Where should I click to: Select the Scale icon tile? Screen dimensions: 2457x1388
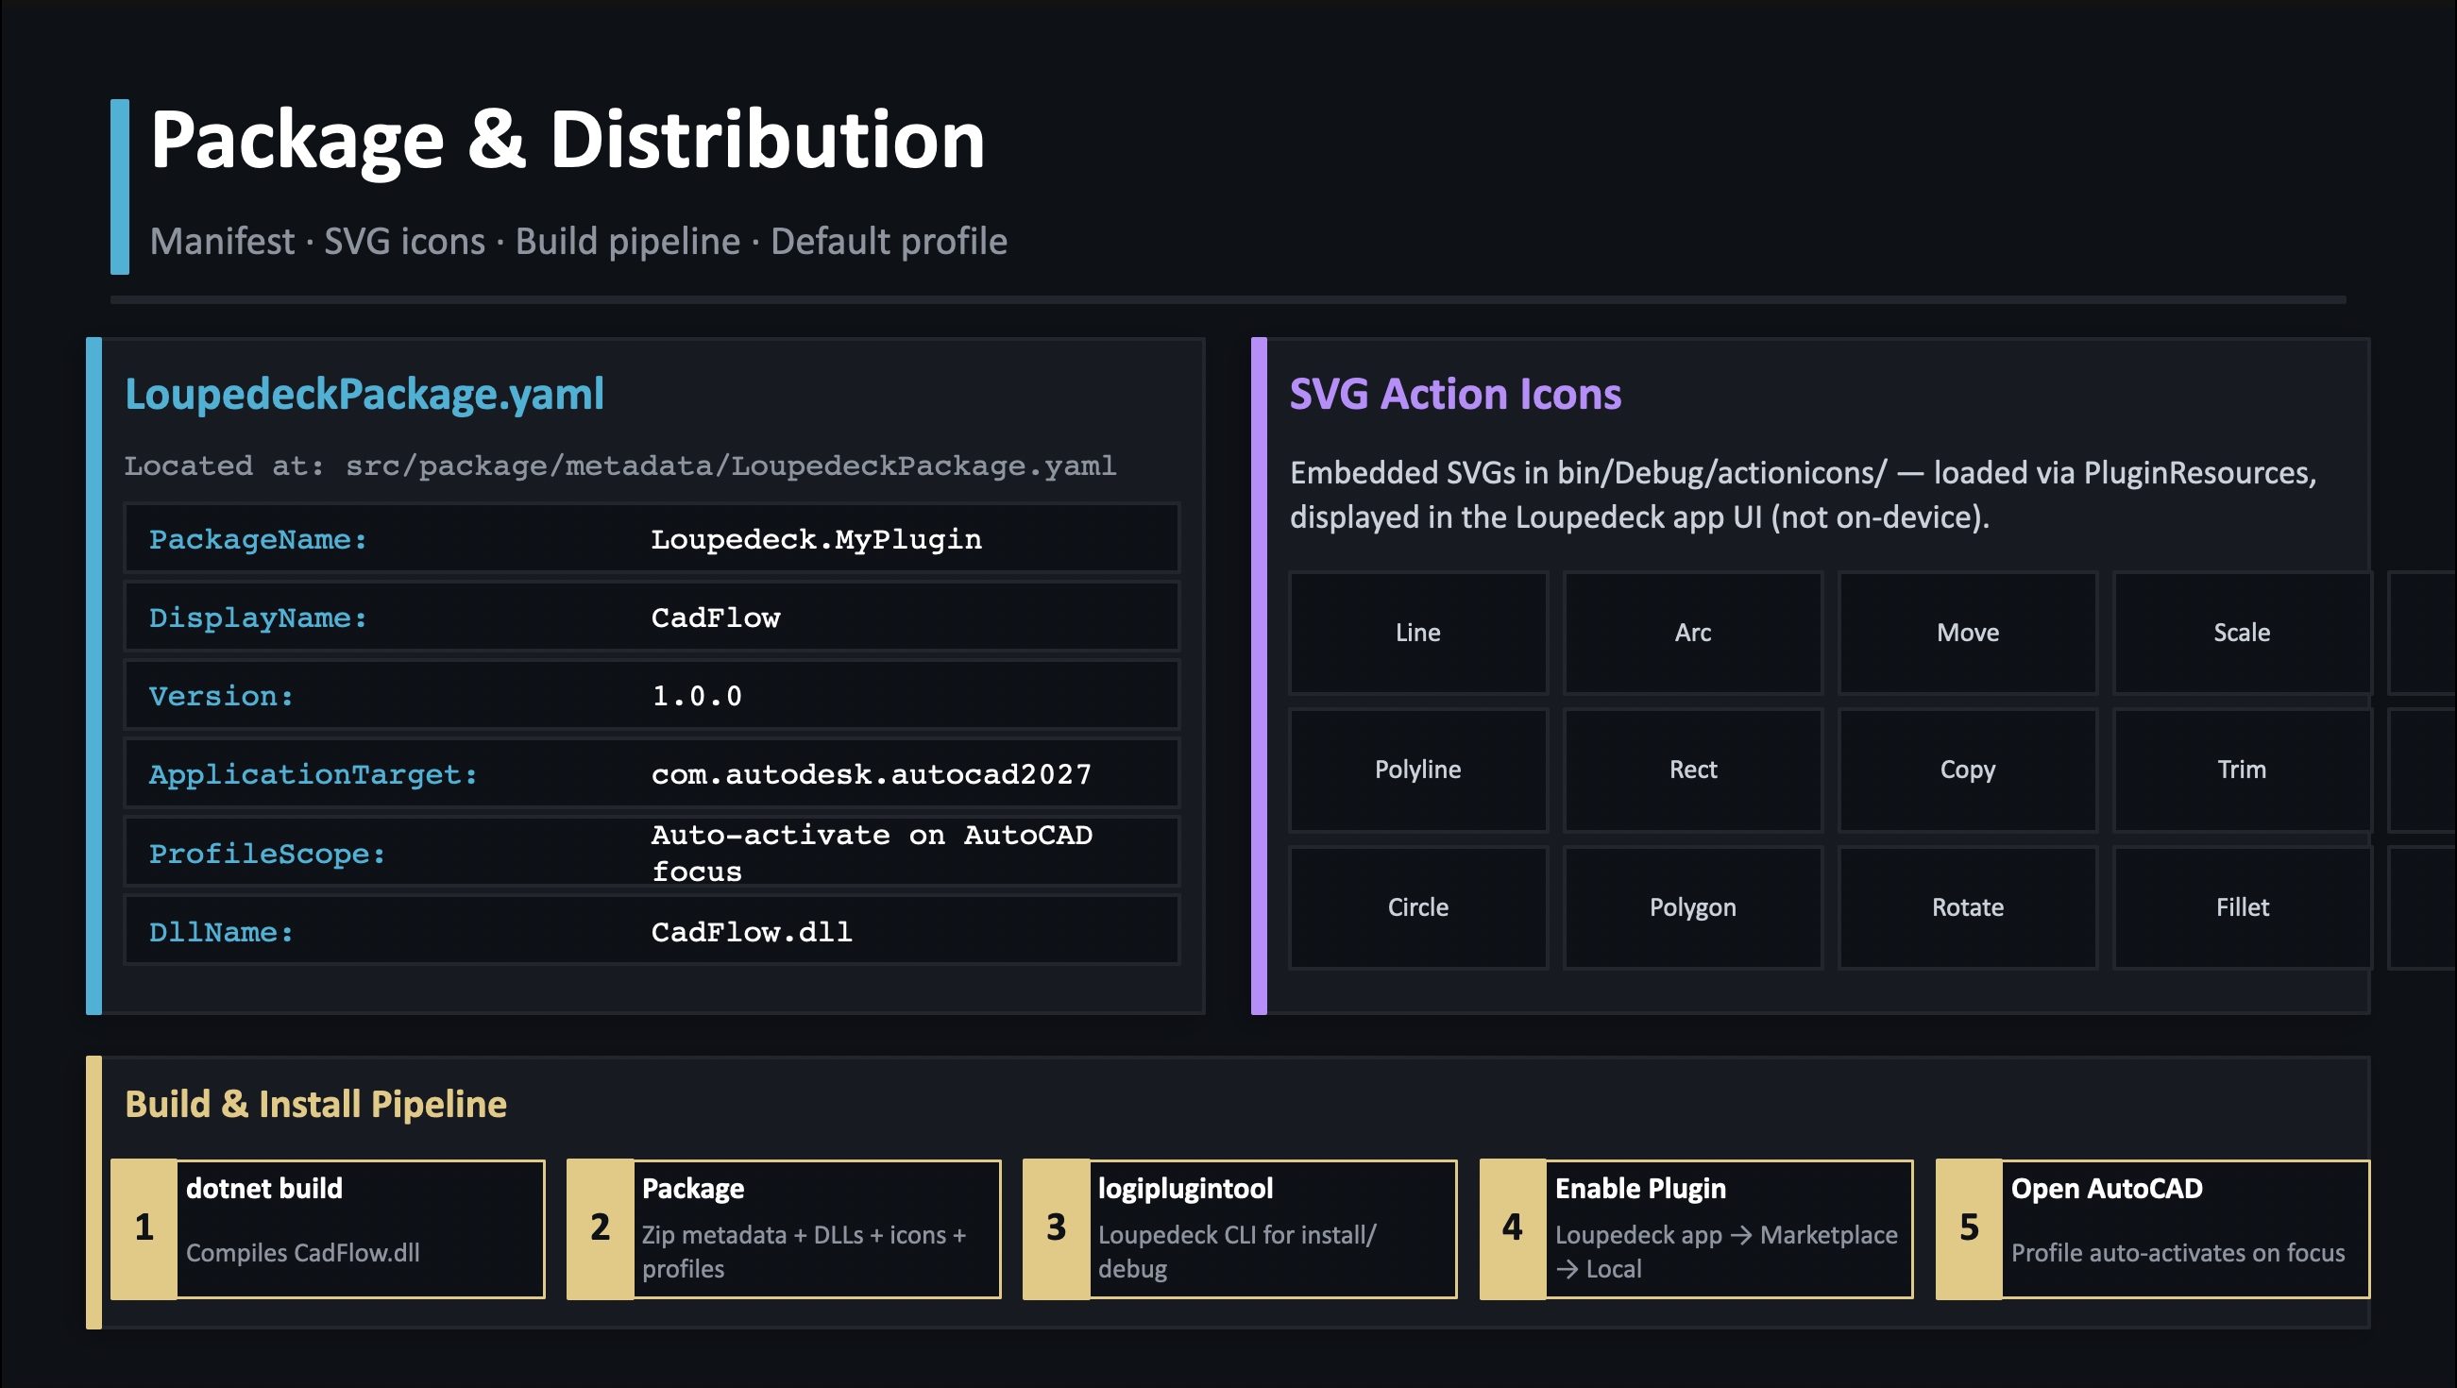tap(2242, 633)
